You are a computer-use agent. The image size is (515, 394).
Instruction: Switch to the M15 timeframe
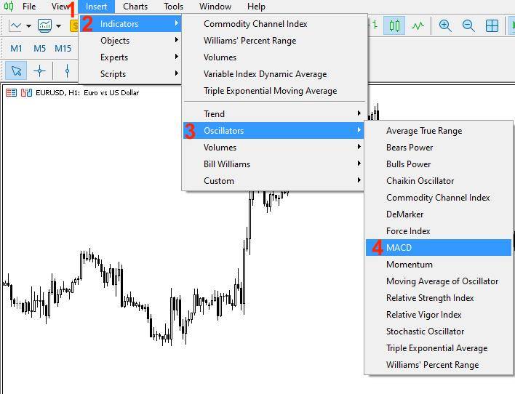[63, 49]
